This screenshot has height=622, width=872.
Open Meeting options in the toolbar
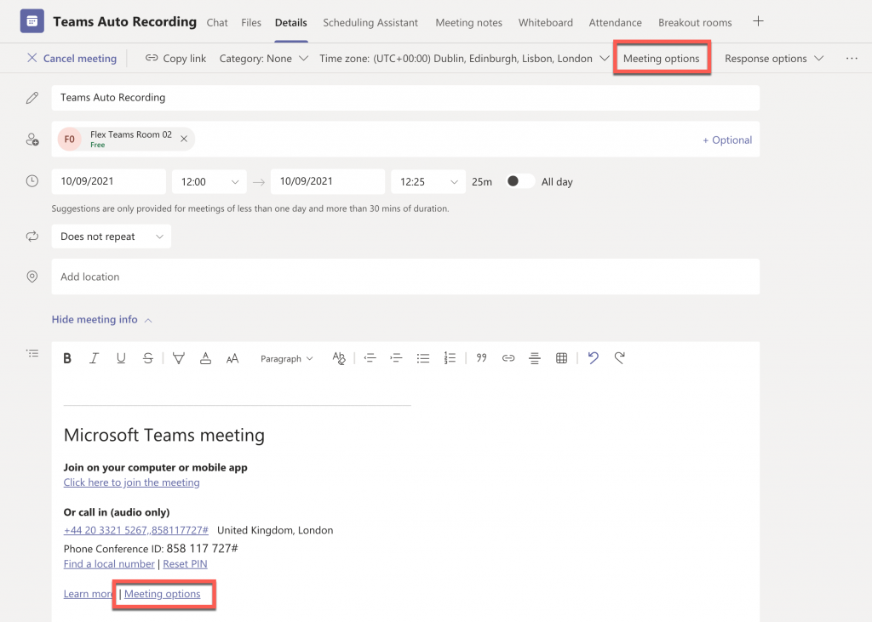tap(661, 59)
